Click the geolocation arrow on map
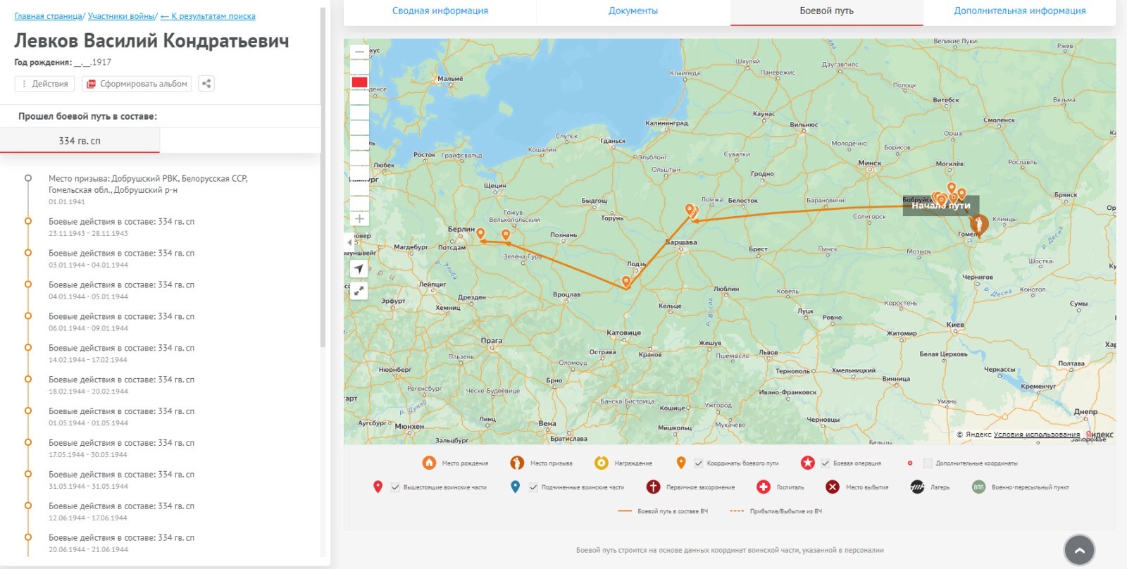 pos(359,268)
